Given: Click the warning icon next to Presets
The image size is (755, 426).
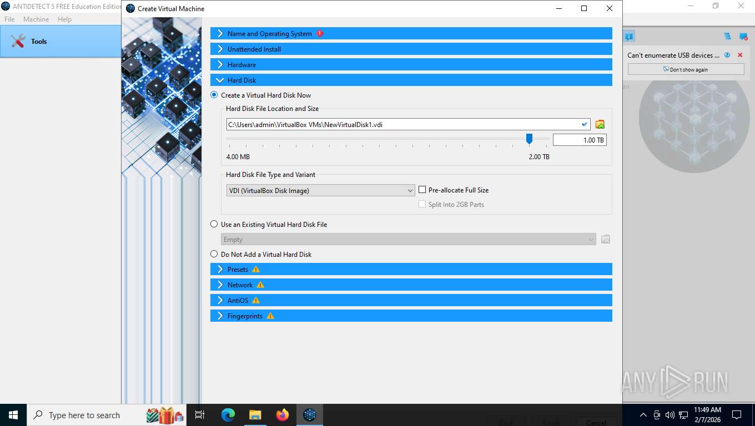Looking at the screenshot, I should coord(256,270).
